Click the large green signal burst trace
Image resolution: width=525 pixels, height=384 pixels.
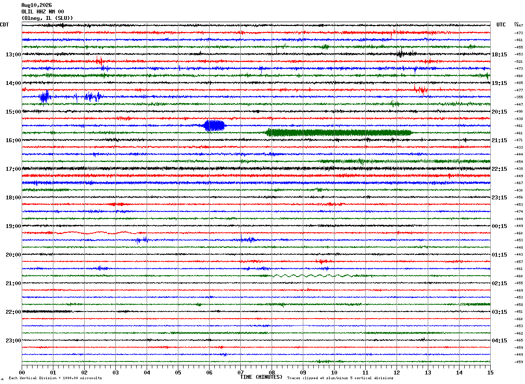click(x=338, y=133)
